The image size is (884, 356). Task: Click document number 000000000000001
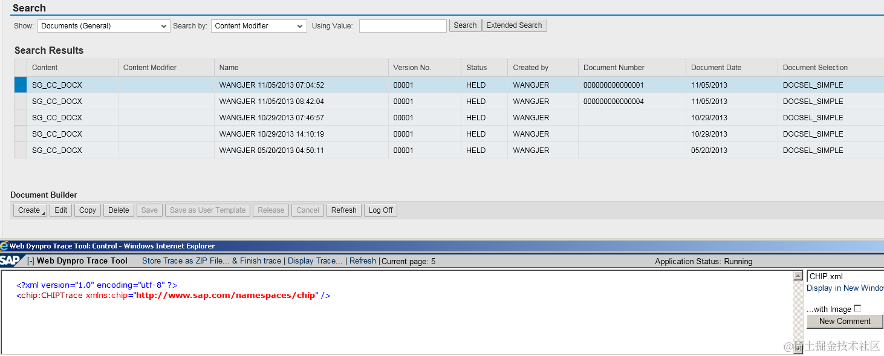(x=614, y=85)
